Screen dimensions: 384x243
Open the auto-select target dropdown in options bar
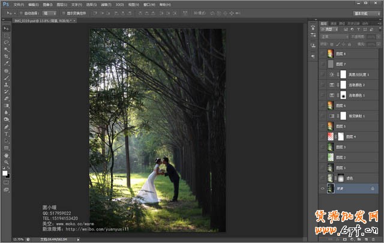[x=50, y=13]
